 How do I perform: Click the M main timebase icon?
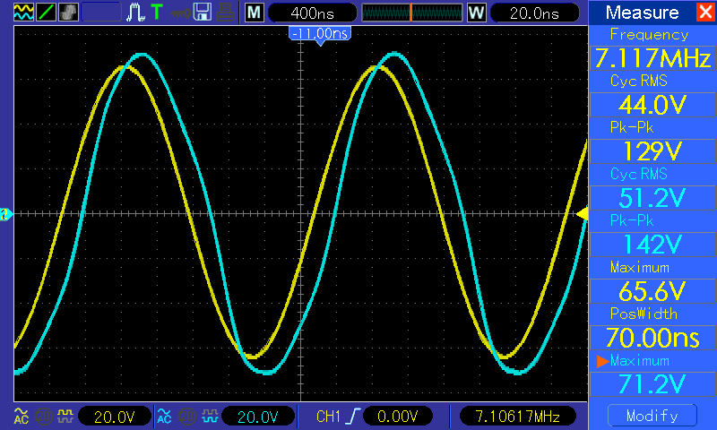coord(255,13)
